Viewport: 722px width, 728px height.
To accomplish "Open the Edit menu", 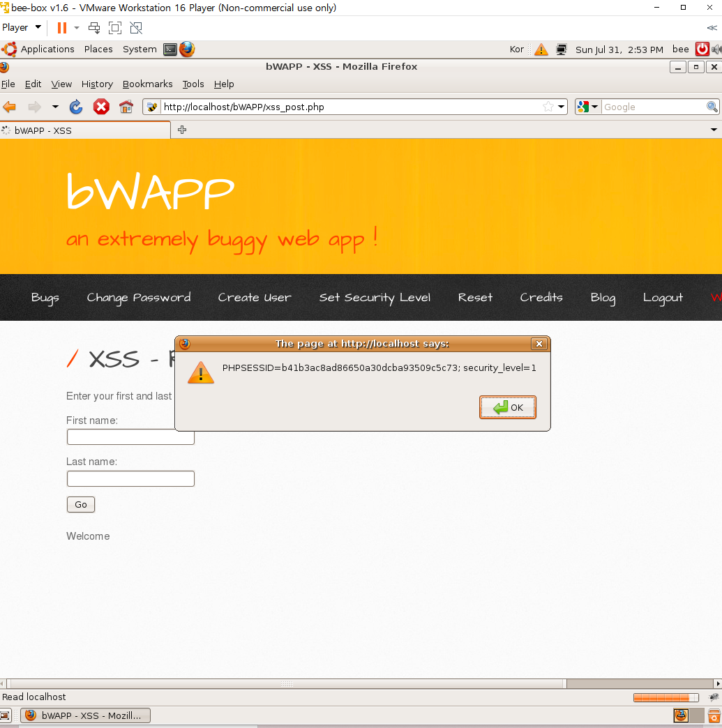I will pyautogui.click(x=33, y=84).
